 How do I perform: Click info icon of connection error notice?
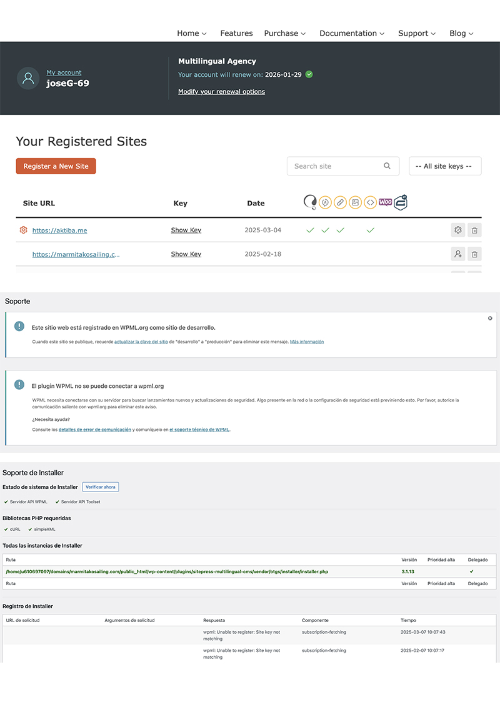(x=19, y=384)
